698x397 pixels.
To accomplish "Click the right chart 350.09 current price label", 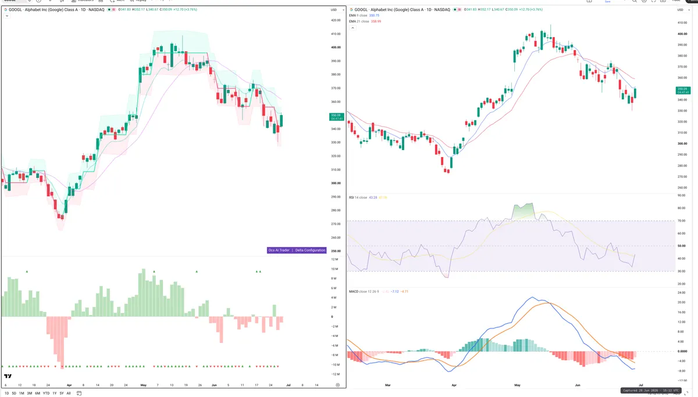I will (x=683, y=90).
